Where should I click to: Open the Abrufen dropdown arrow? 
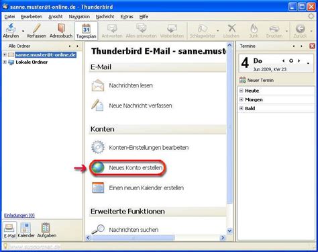click(23, 31)
